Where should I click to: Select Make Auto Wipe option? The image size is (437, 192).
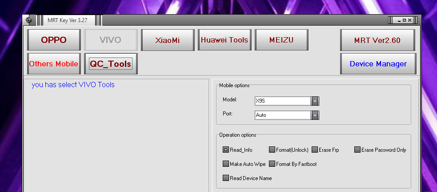pyautogui.click(x=244, y=164)
